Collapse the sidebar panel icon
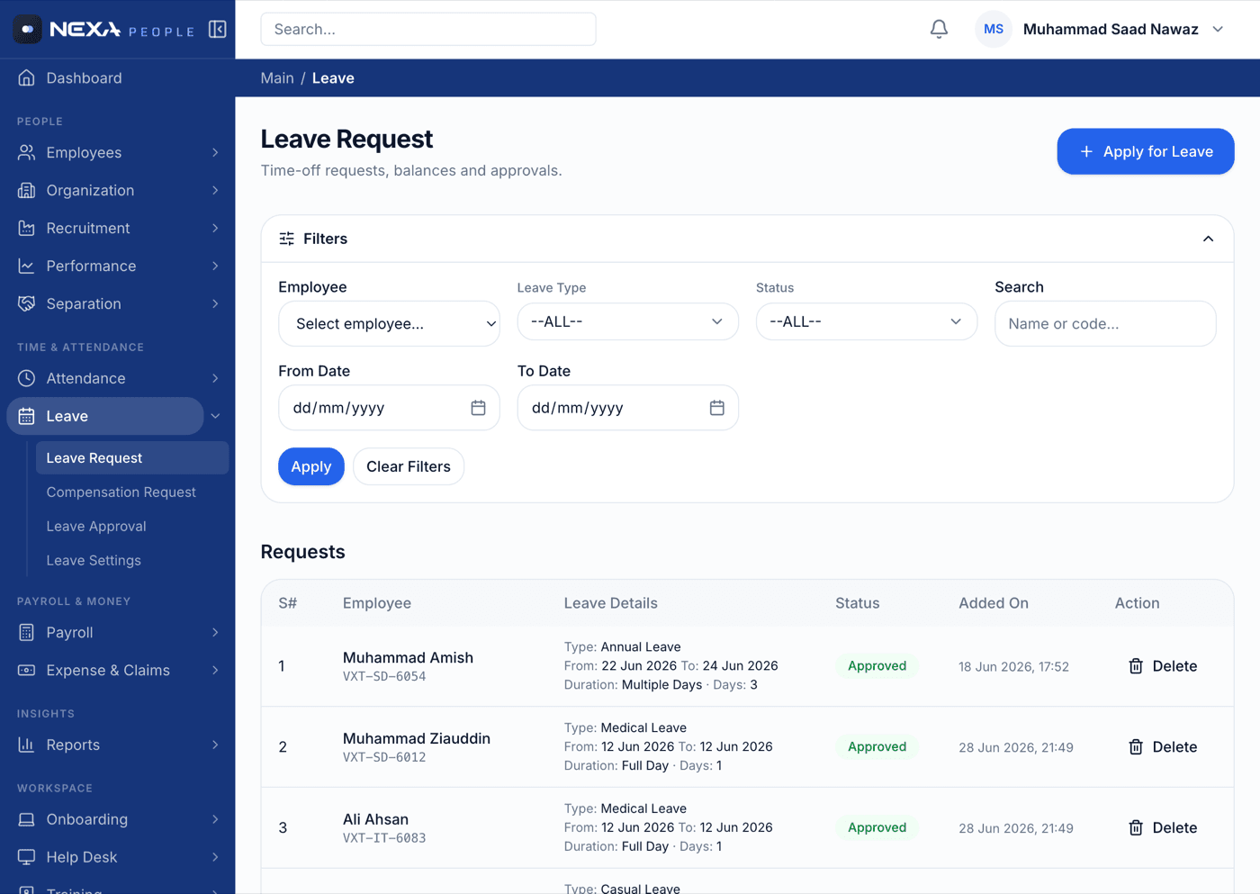This screenshot has height=894, width=1260. pyautogui.click(x=218, y=30)
